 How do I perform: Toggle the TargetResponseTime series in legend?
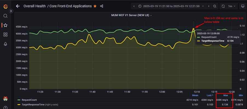click(x=33, y=104)
